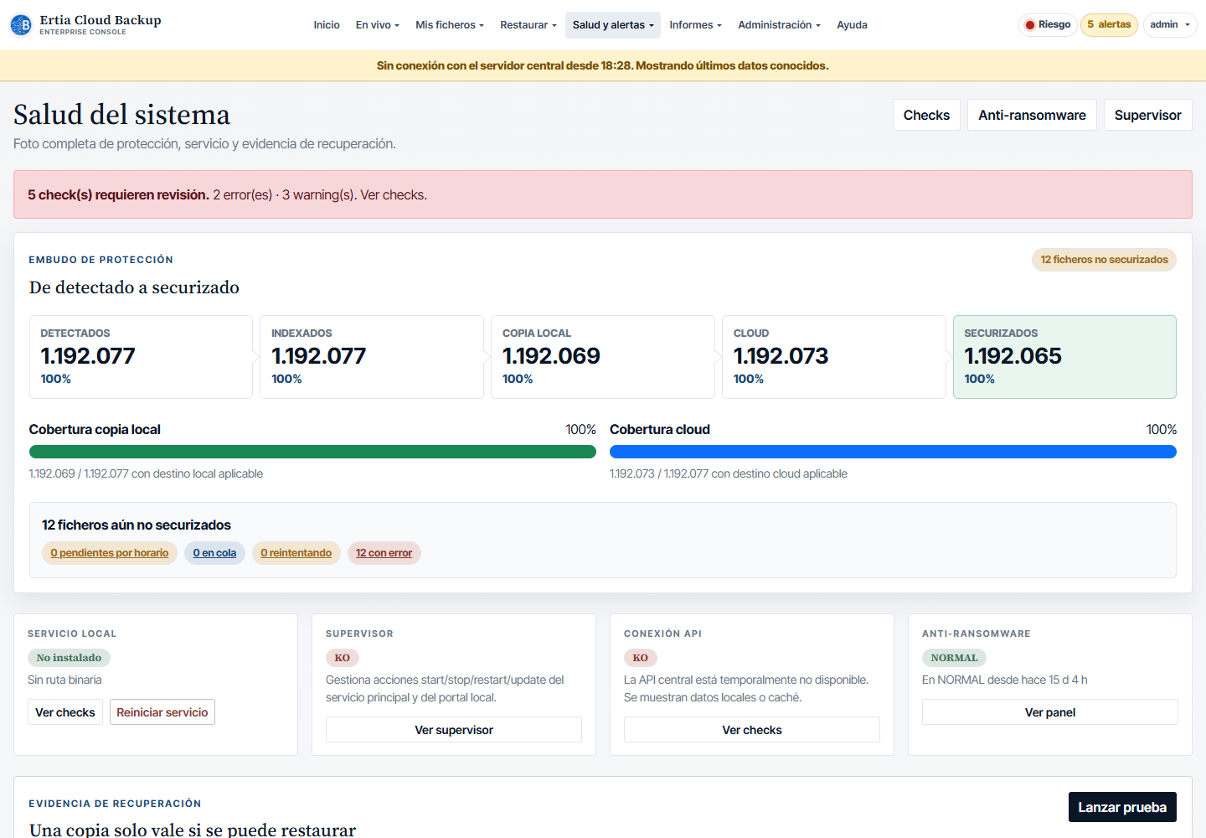This screenshot has width=1206, height=838.
Task: Expand the admin user dropdown
Action: (x=1169, y=25)
